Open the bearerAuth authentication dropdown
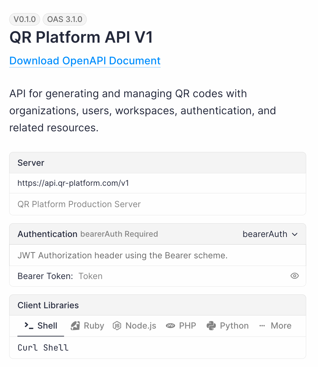 coord(270,234)
